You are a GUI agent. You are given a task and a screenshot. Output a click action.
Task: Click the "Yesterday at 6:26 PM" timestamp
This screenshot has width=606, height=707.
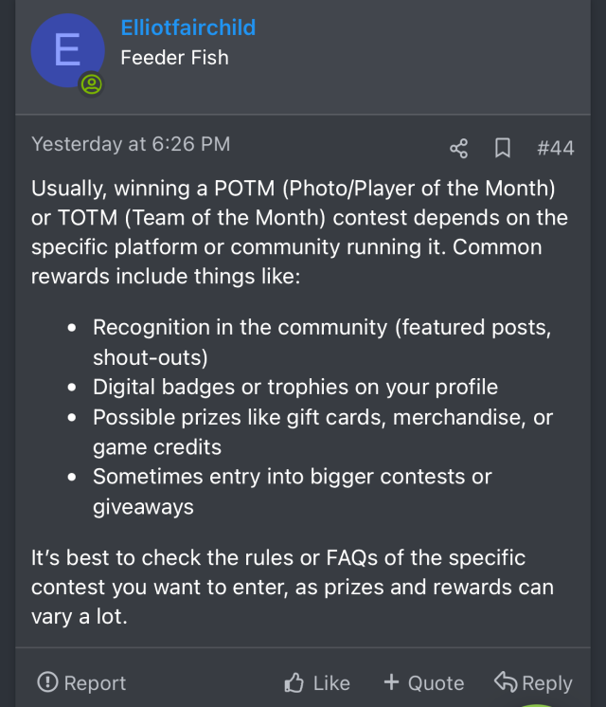[x=131, y=144]
